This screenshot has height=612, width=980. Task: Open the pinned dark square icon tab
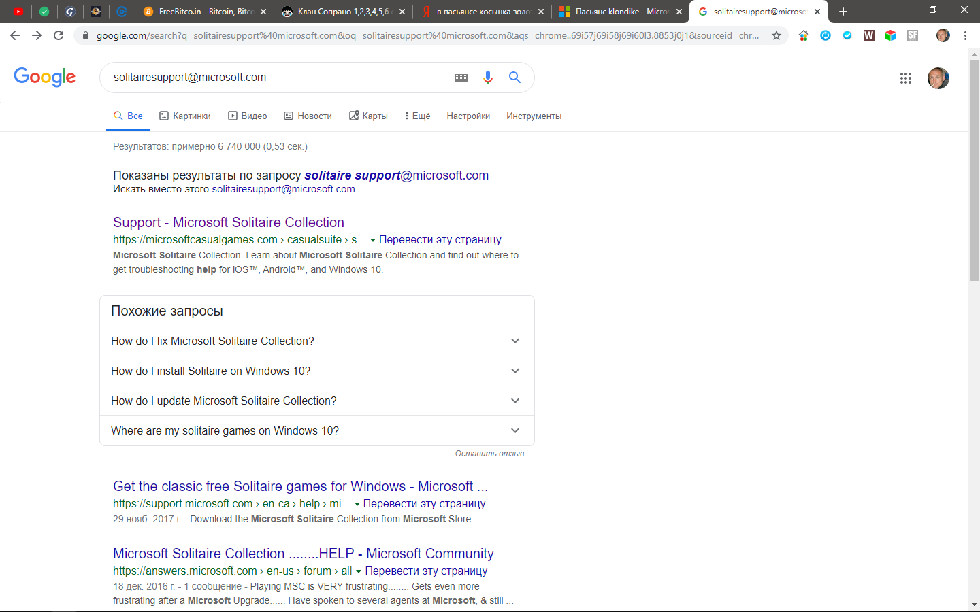coord(96,12)
